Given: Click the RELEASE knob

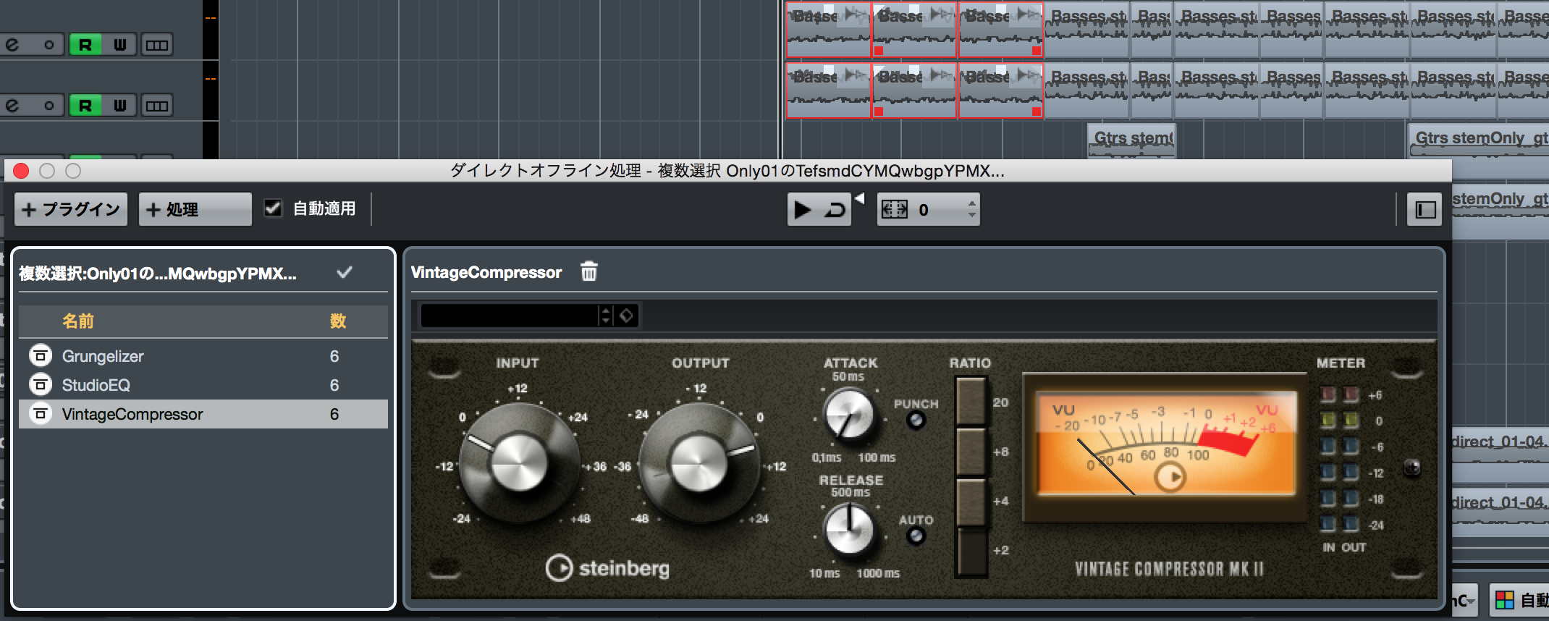Looking at the screenshot, I should click(850, 530).
